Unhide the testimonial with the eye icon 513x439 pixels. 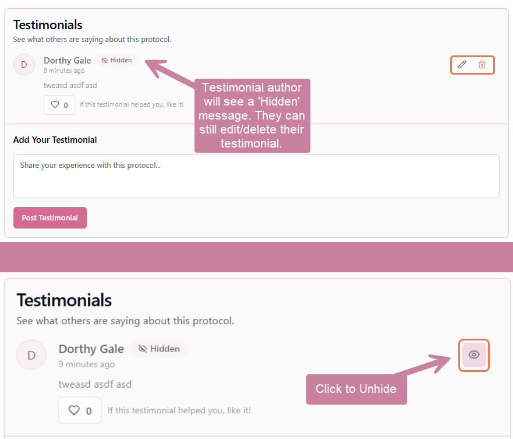474,354
